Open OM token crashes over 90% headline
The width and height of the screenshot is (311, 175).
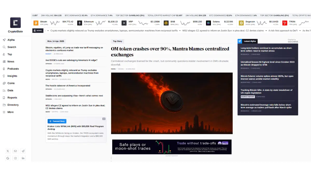170,52
